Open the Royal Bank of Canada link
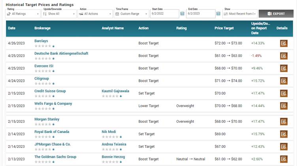The image size is (297, 166). point(52,132)
